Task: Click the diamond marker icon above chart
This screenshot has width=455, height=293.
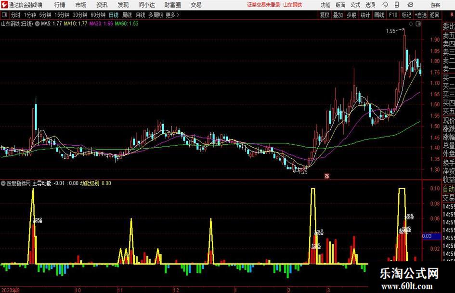Action: point(411,24)
